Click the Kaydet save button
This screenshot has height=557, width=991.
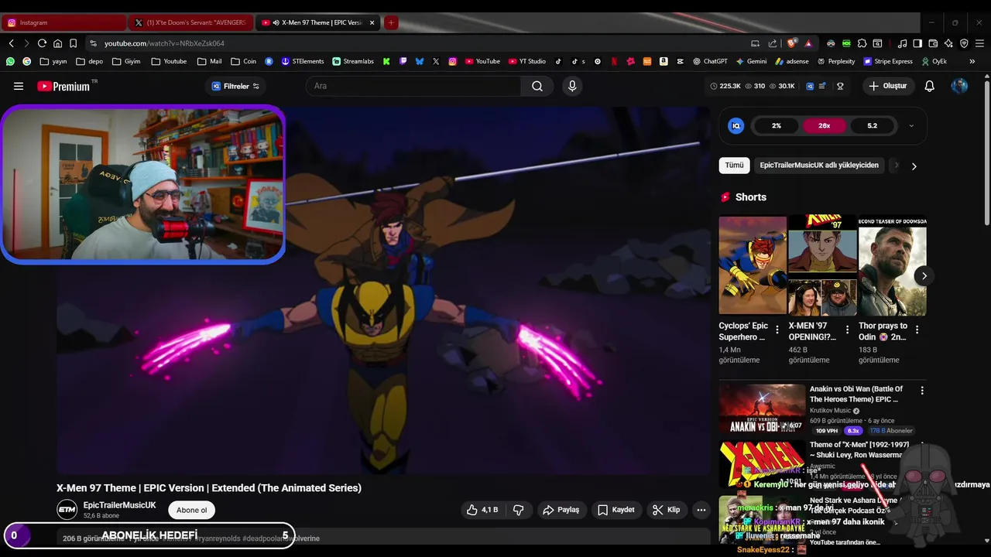click(616, 510)
